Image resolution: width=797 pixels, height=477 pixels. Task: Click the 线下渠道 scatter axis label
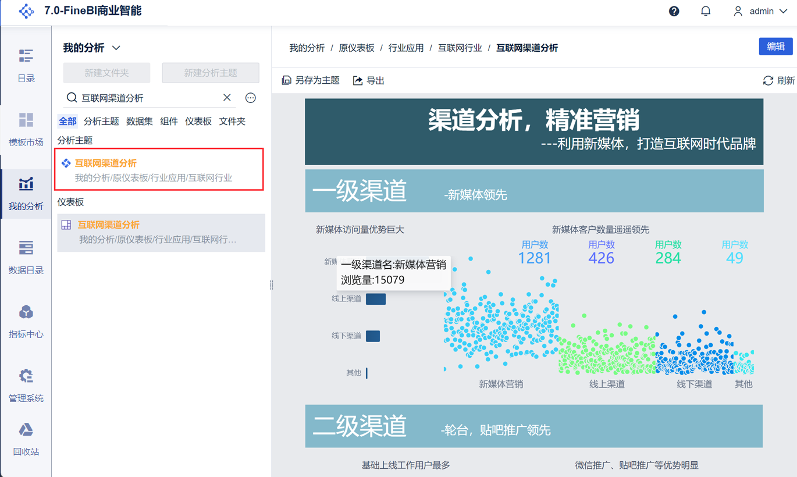[x=694, y=384]
